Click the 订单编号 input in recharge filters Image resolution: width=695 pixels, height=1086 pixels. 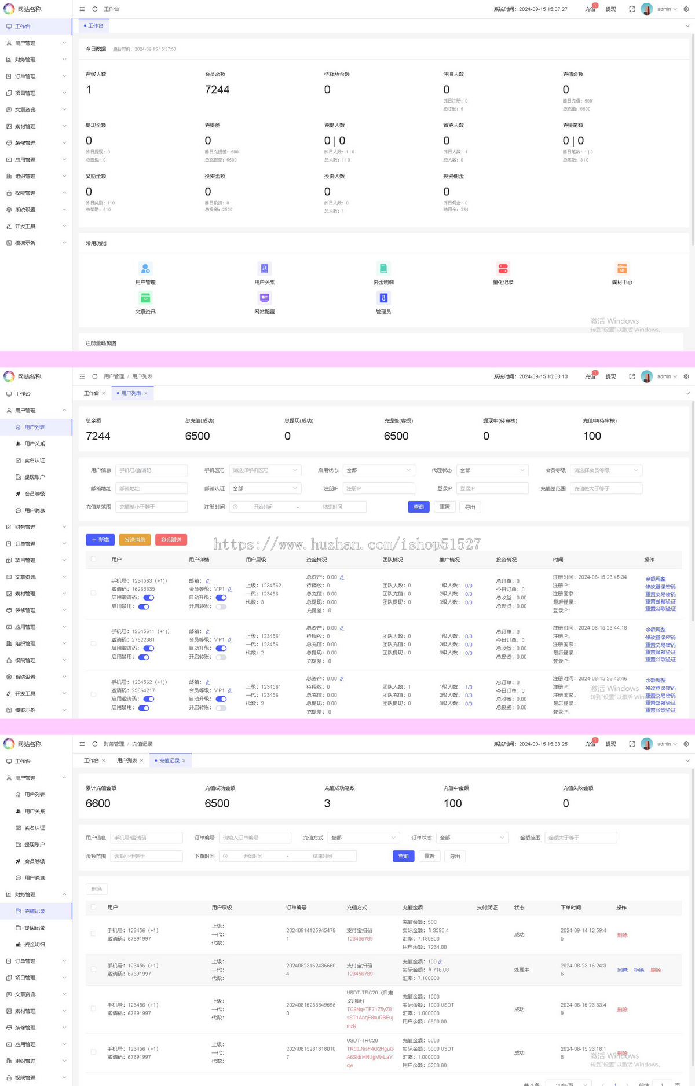(255, 838)
